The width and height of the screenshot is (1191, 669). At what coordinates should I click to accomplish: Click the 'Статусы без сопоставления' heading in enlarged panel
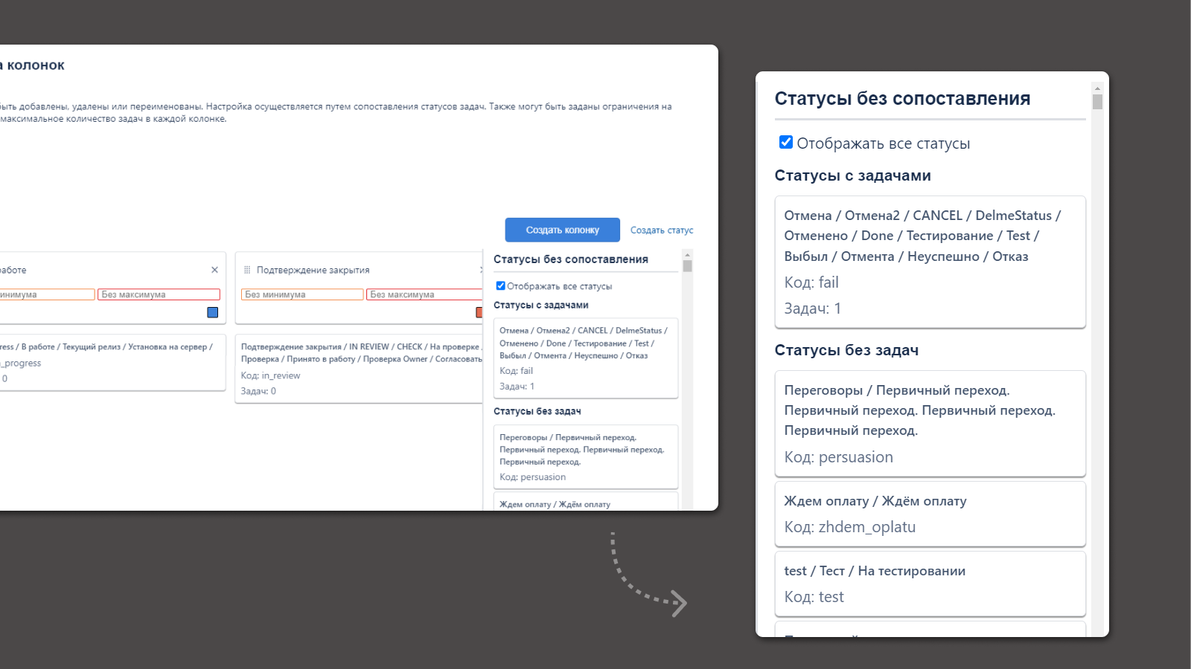coord(902,98)
